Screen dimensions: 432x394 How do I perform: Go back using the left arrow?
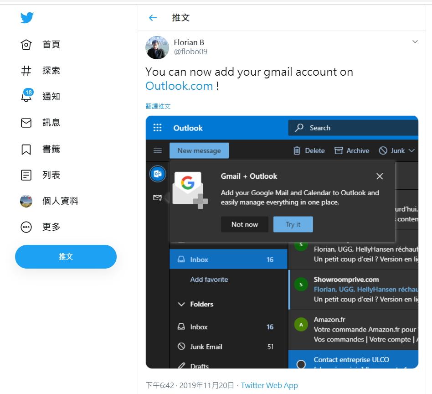tap(153, 18)
